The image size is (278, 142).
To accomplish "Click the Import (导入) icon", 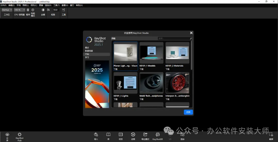I will coord(96,135).
